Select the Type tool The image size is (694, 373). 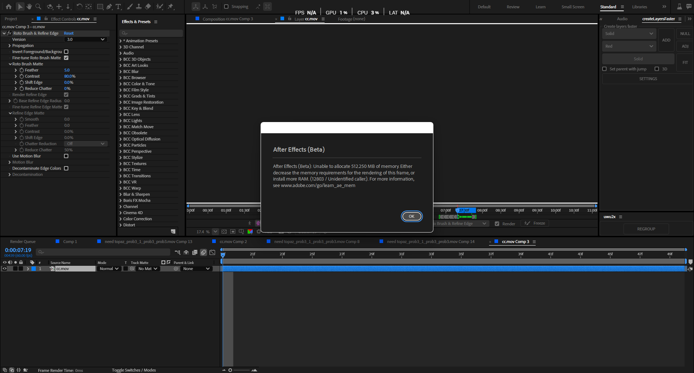118,6
